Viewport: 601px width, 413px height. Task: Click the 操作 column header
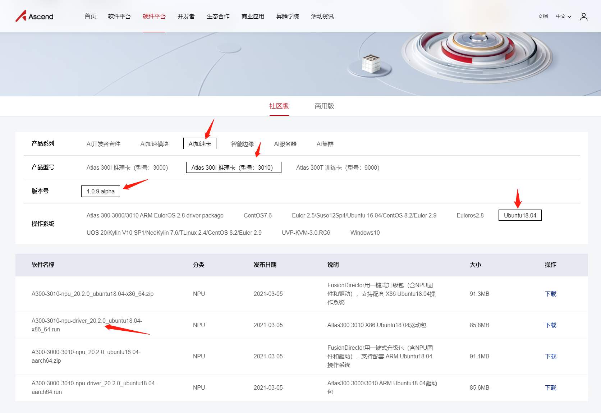551,265
